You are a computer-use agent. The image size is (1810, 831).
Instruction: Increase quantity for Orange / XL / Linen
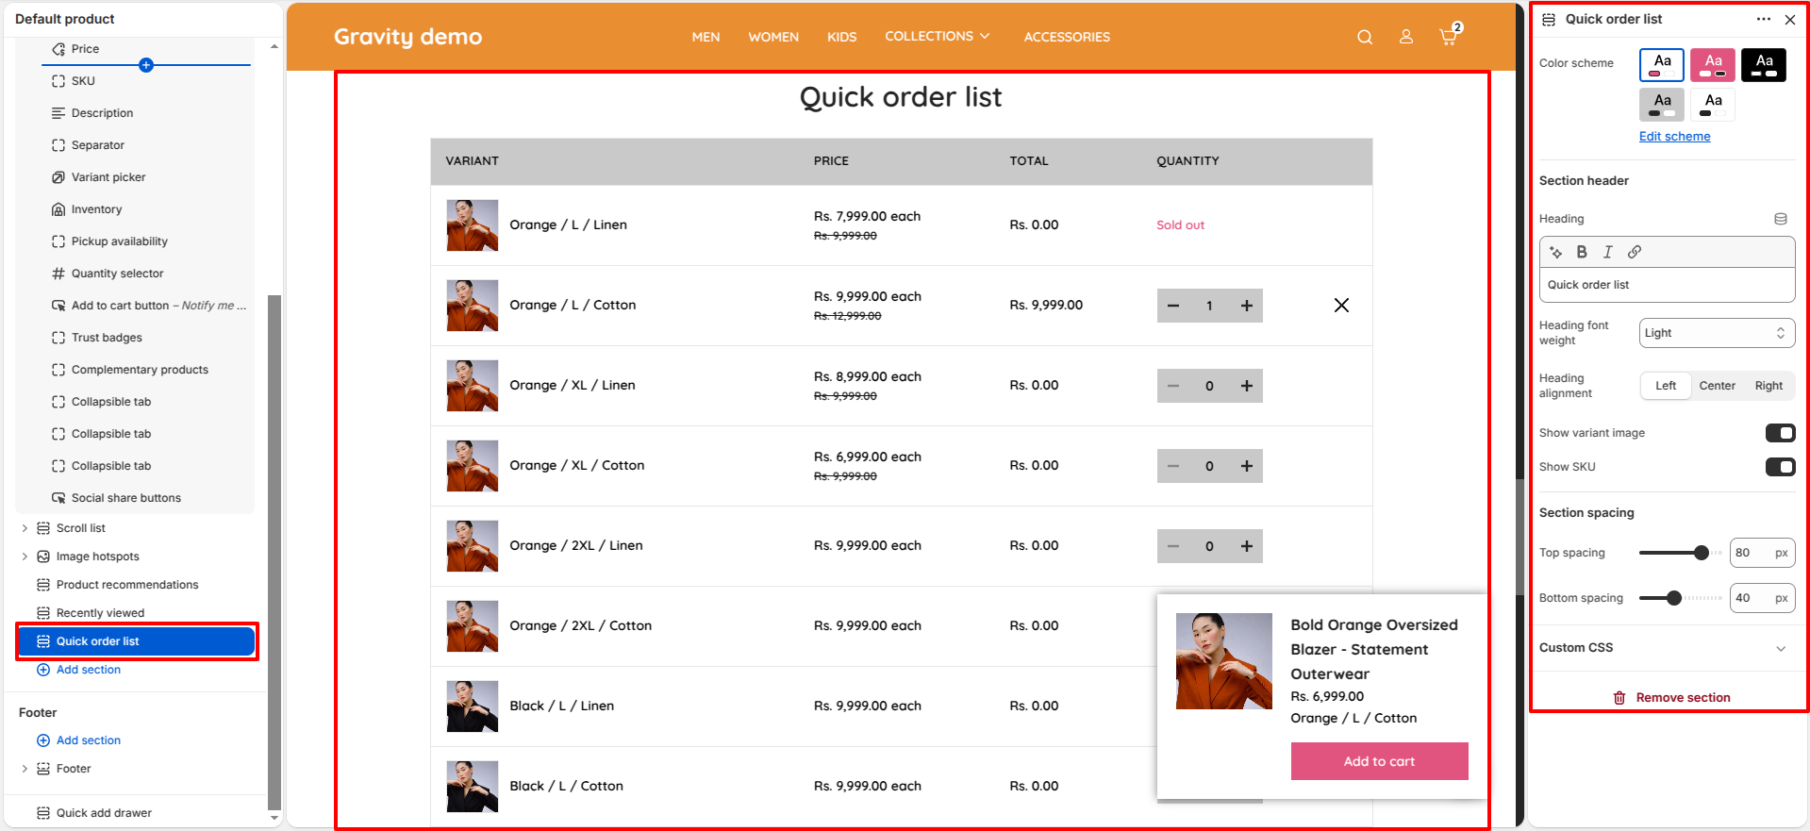1247,386
